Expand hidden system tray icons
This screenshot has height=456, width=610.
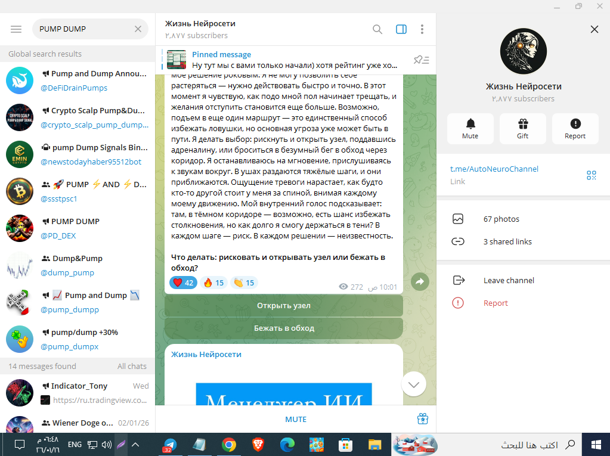[135, 444]
